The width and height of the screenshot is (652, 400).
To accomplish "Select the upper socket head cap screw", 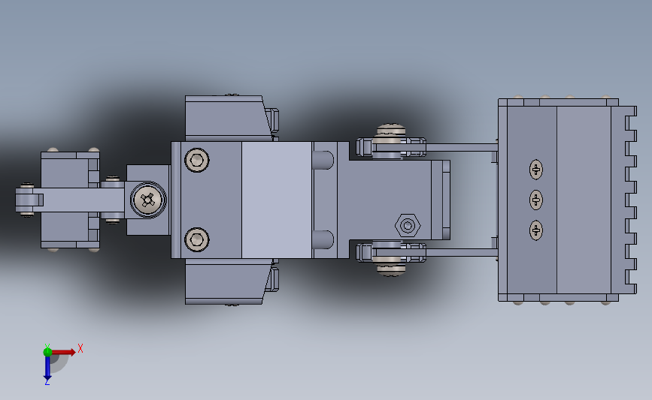I will click(197, 160).
